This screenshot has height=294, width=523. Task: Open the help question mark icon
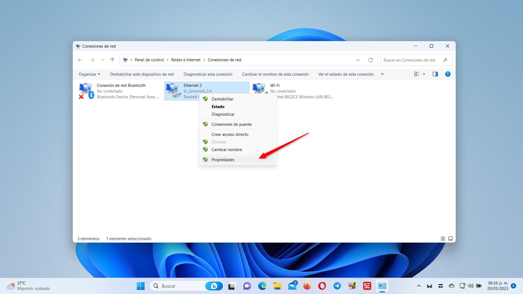(x=448, y=74)
